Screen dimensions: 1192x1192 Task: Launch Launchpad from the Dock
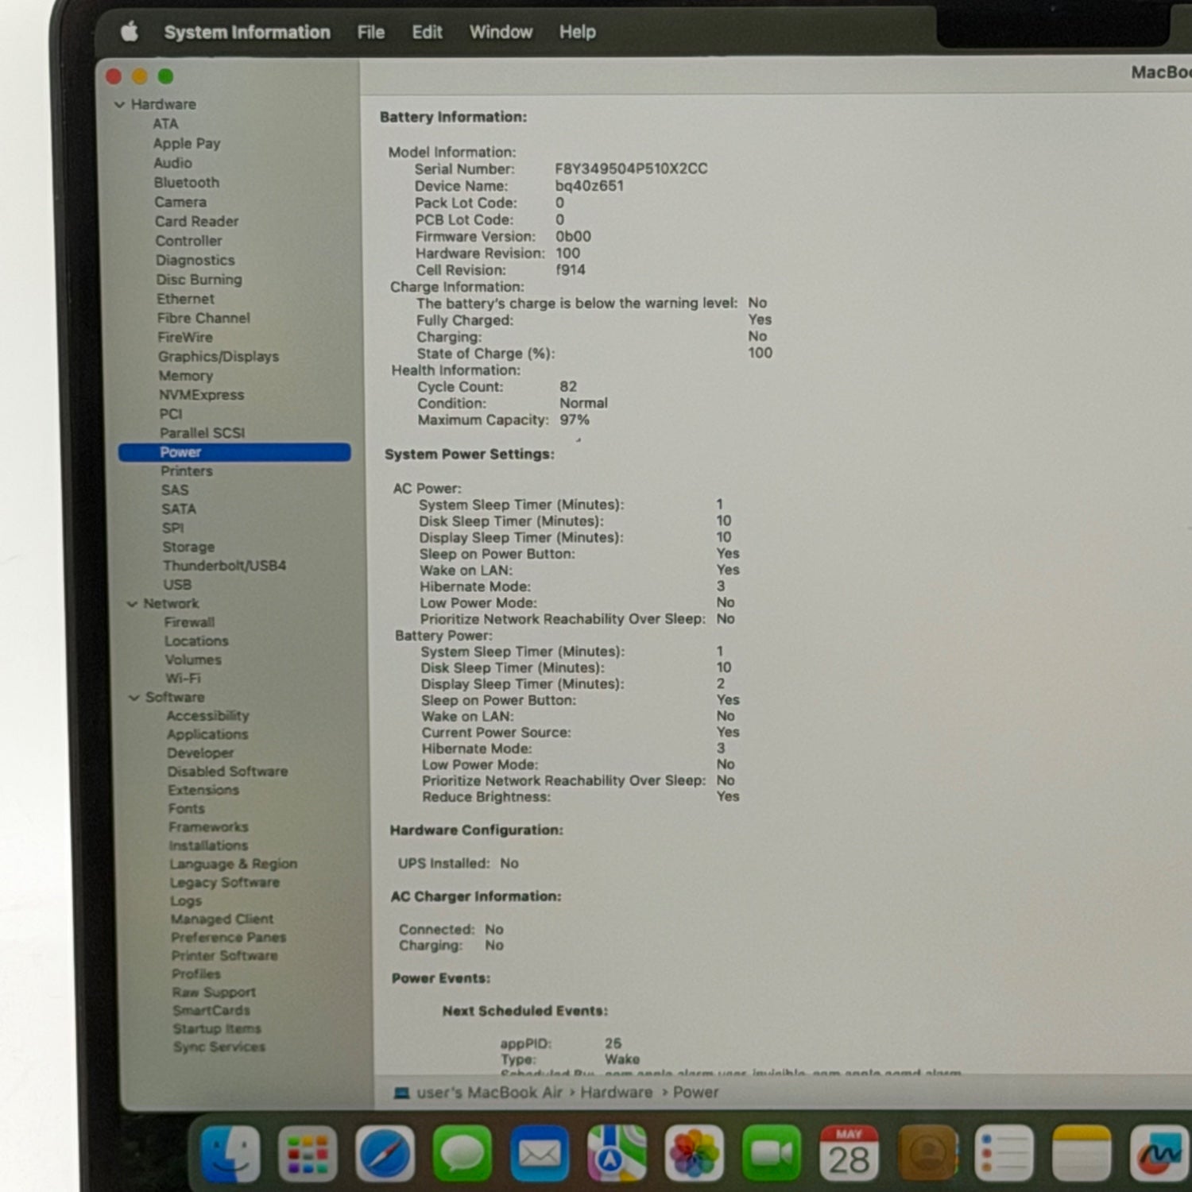pos(308,1153)
